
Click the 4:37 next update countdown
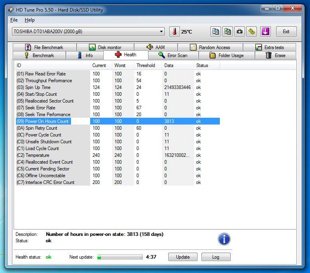[x=151, y=257]
